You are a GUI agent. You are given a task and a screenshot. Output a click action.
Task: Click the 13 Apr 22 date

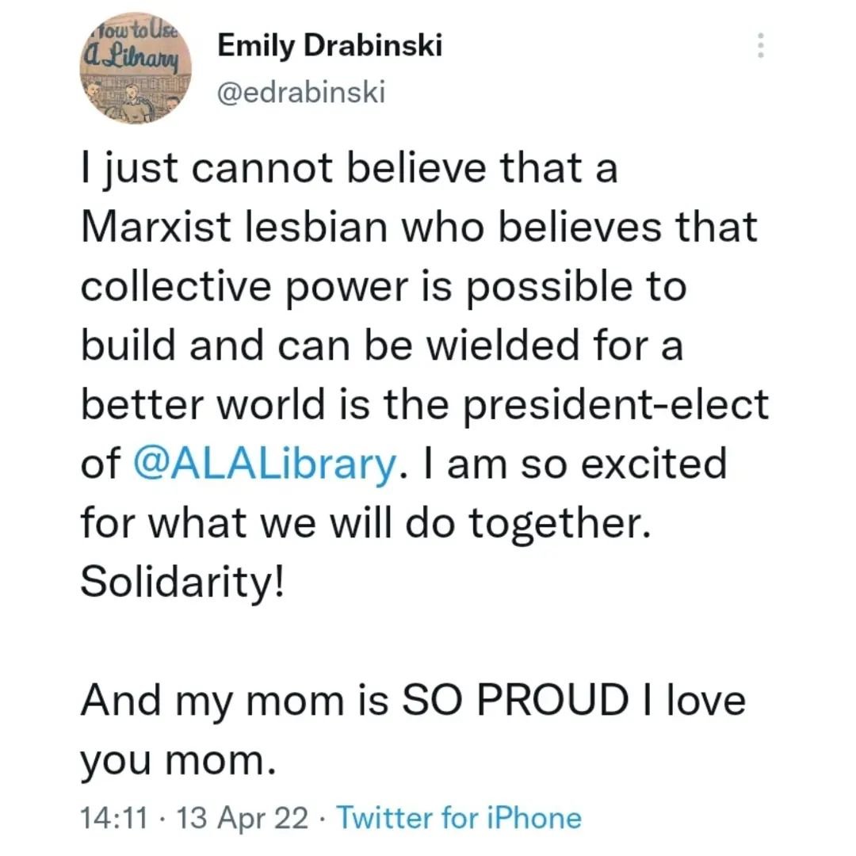(245, 817)
